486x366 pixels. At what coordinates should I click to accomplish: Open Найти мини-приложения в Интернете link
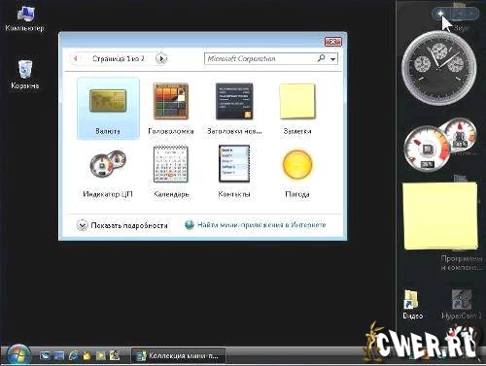tap(261, 225)
